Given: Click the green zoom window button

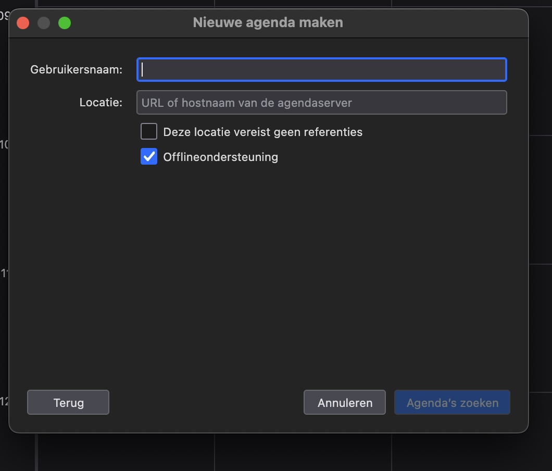Looking at the screenshot, I should tap(65, 23).
